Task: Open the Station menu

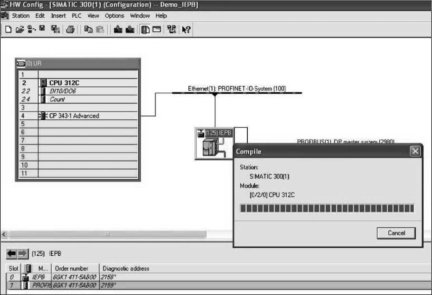Action: [21, 16]
